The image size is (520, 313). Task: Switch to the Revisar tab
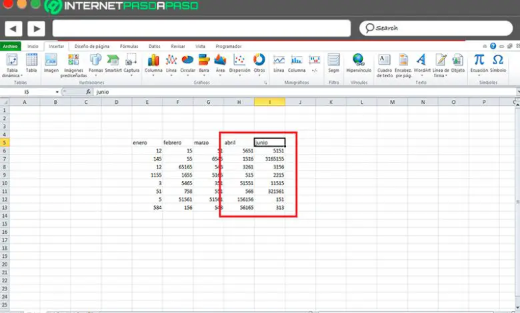click(178, 47)
